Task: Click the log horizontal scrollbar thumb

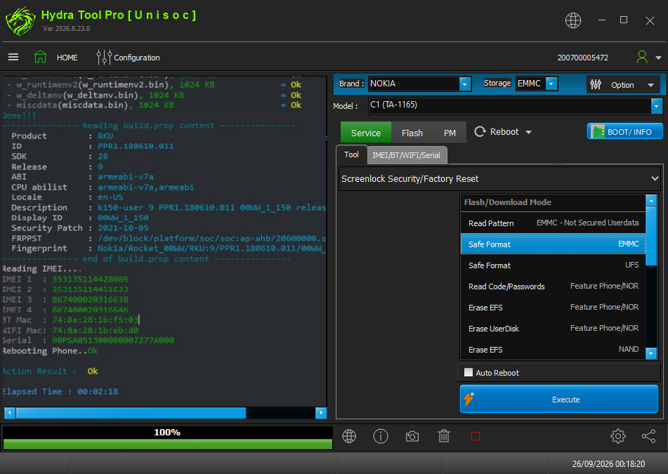Action: click(131, 412)
